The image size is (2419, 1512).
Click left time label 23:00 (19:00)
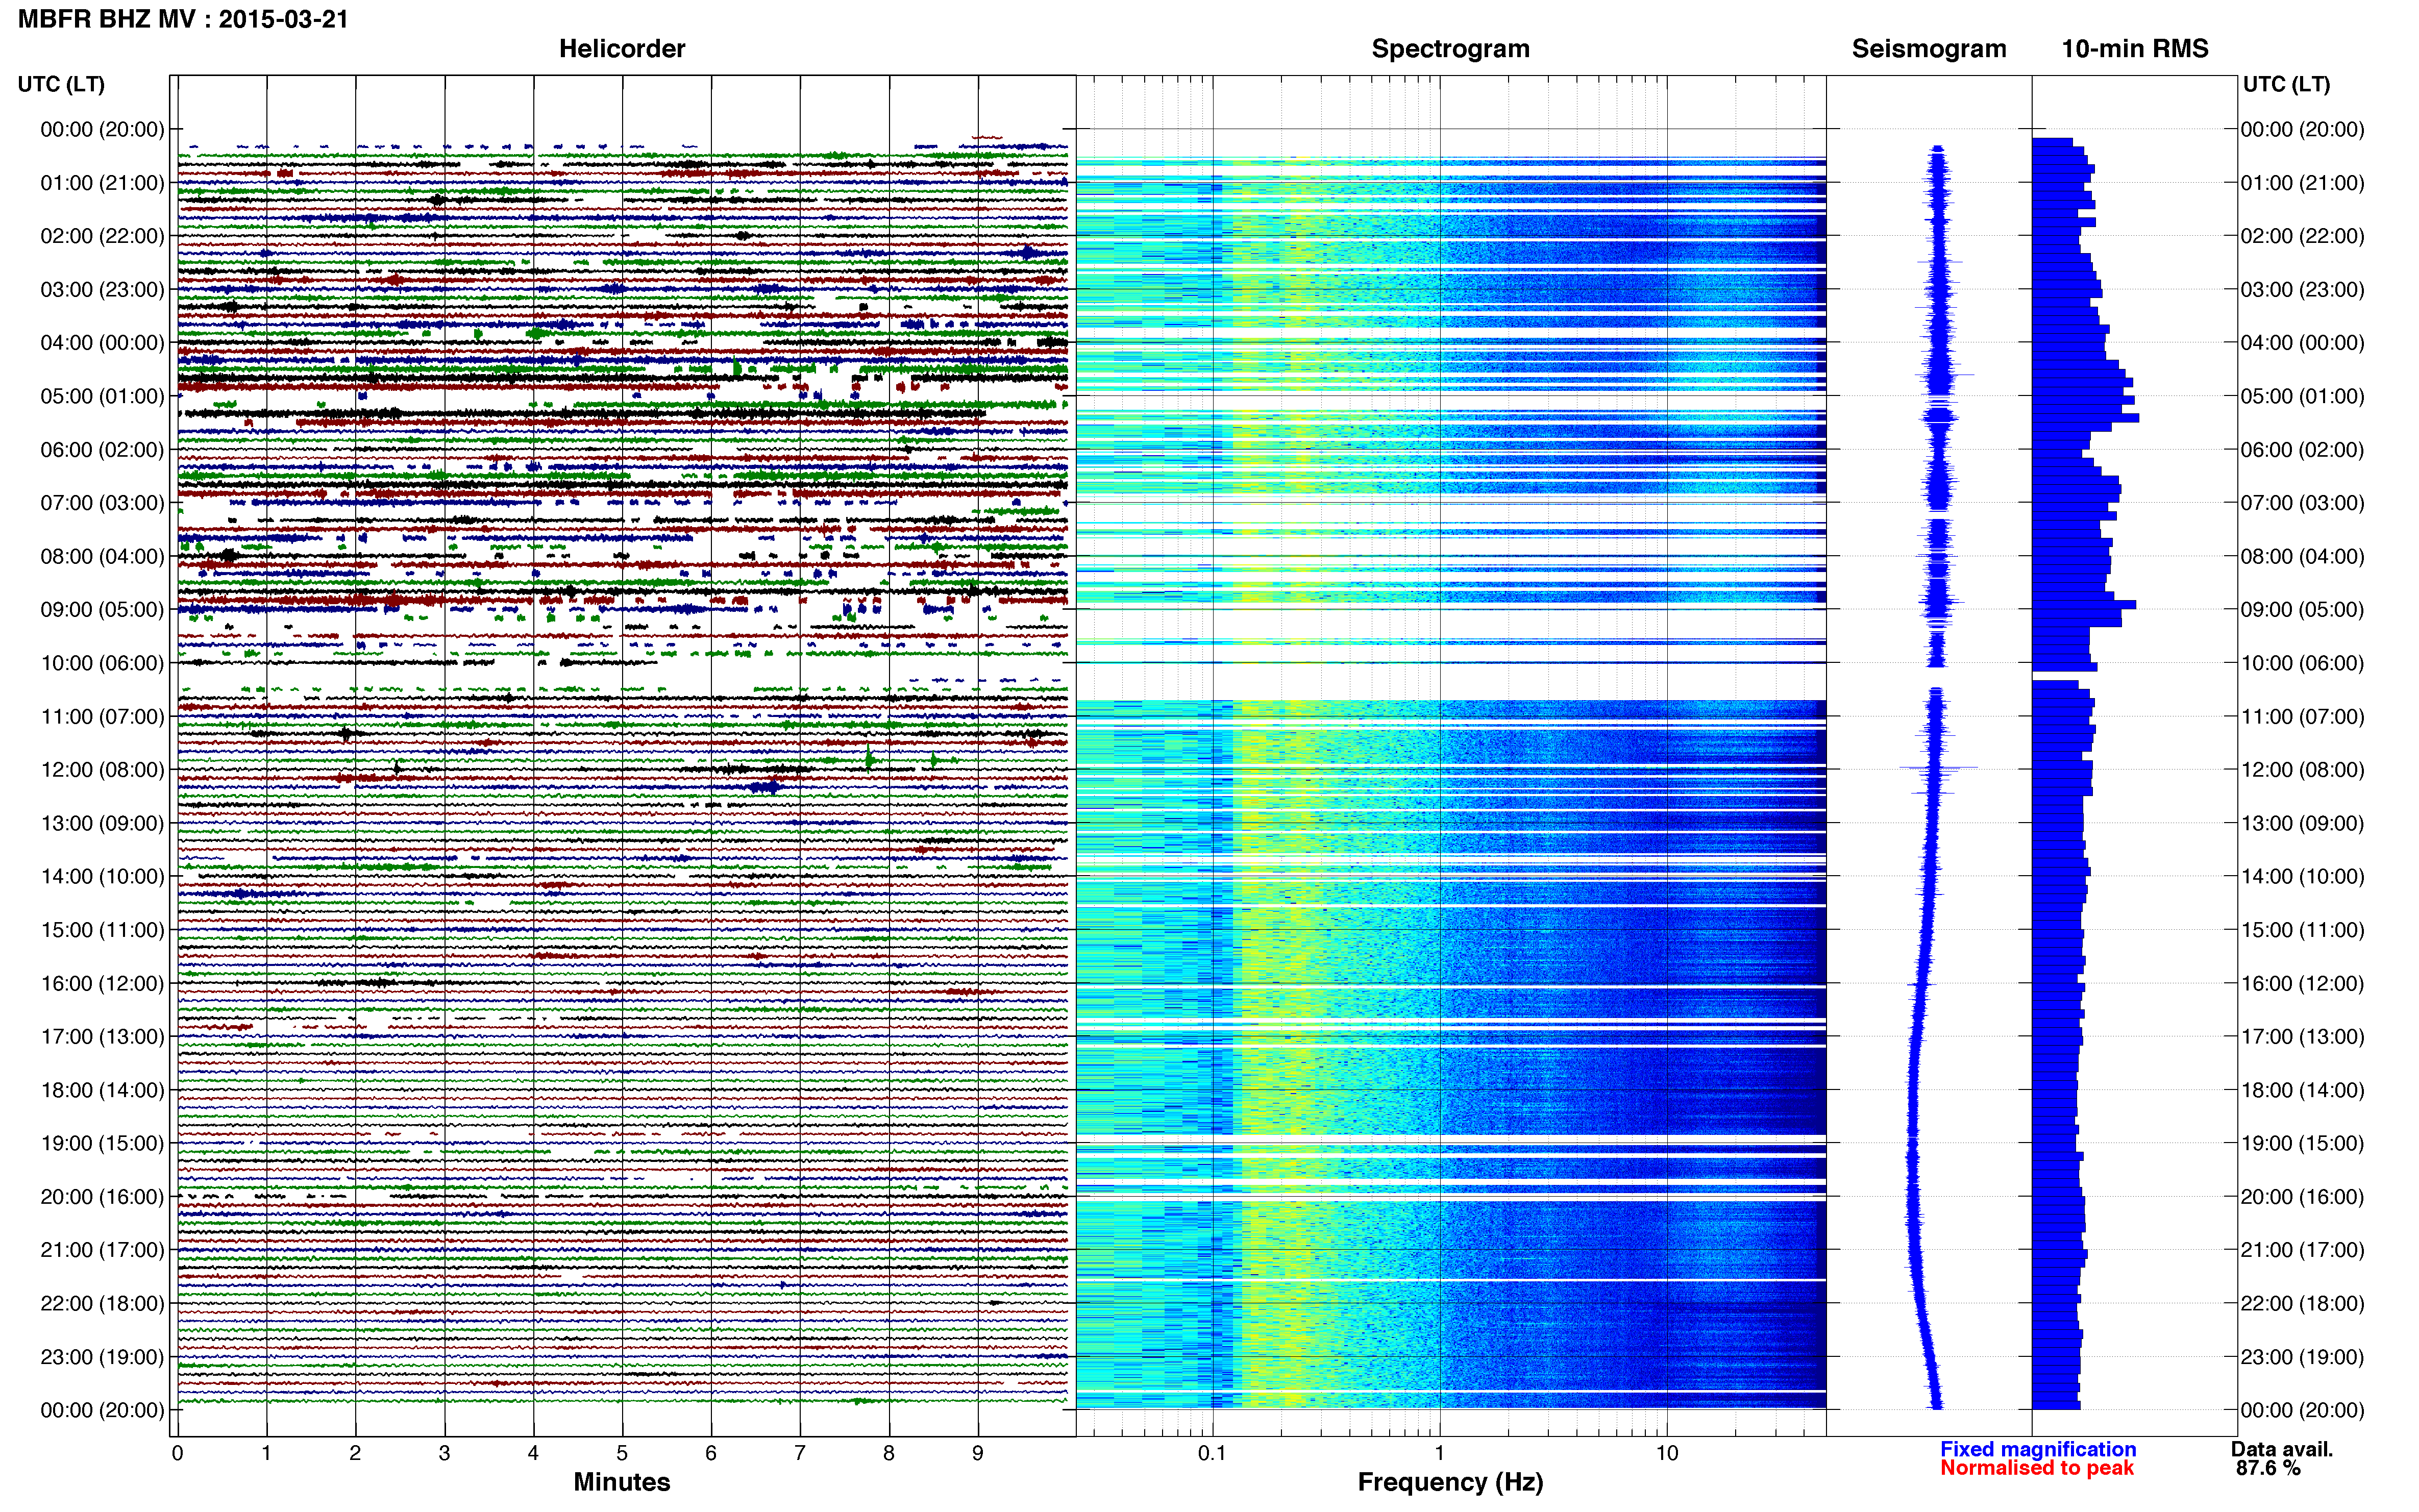(102, 1357)
